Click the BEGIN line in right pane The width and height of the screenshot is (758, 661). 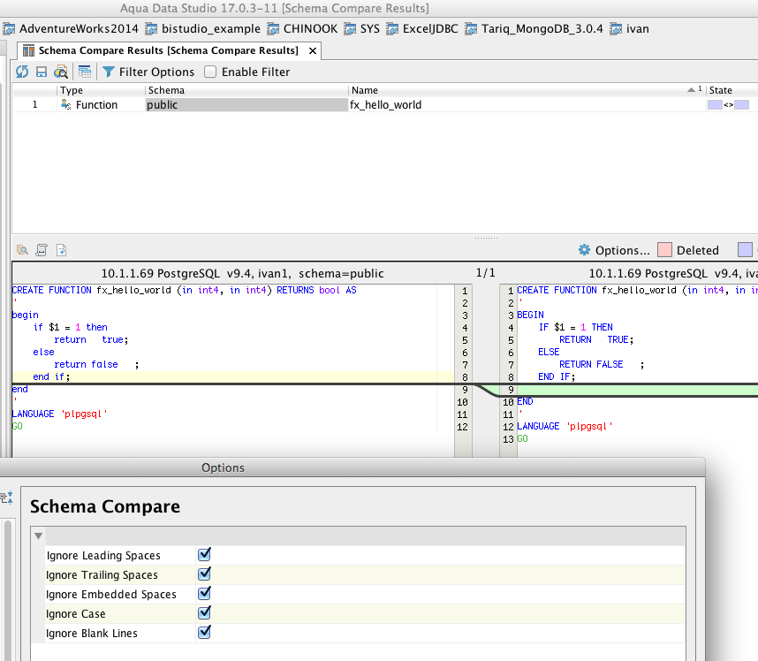[530, 315]
